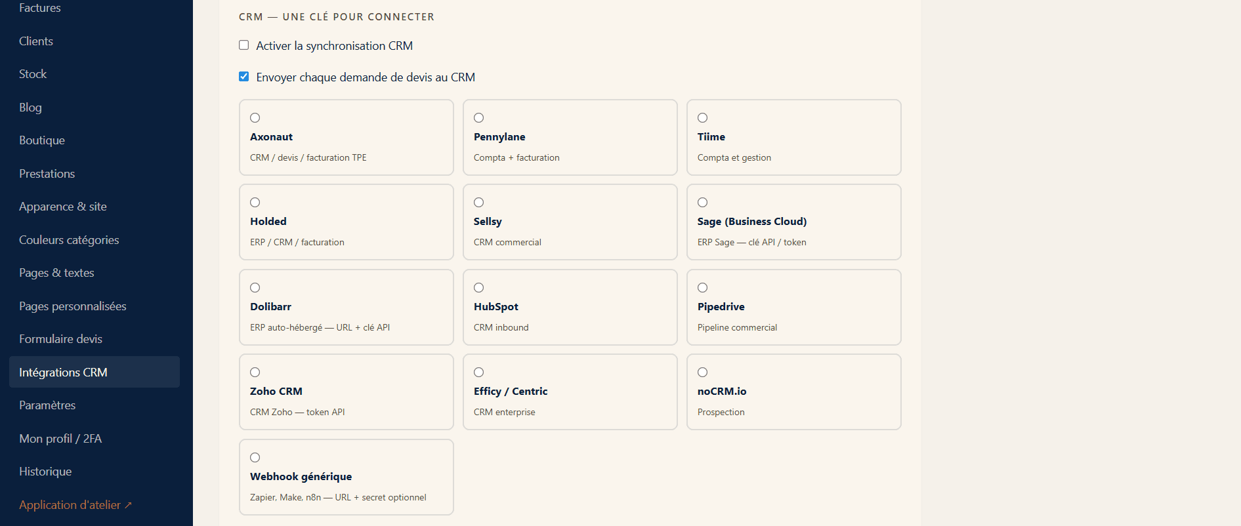The width and height of the screenshot is (1241, 526).
Task: Navigate to Pages & textes
Action: 95,273
